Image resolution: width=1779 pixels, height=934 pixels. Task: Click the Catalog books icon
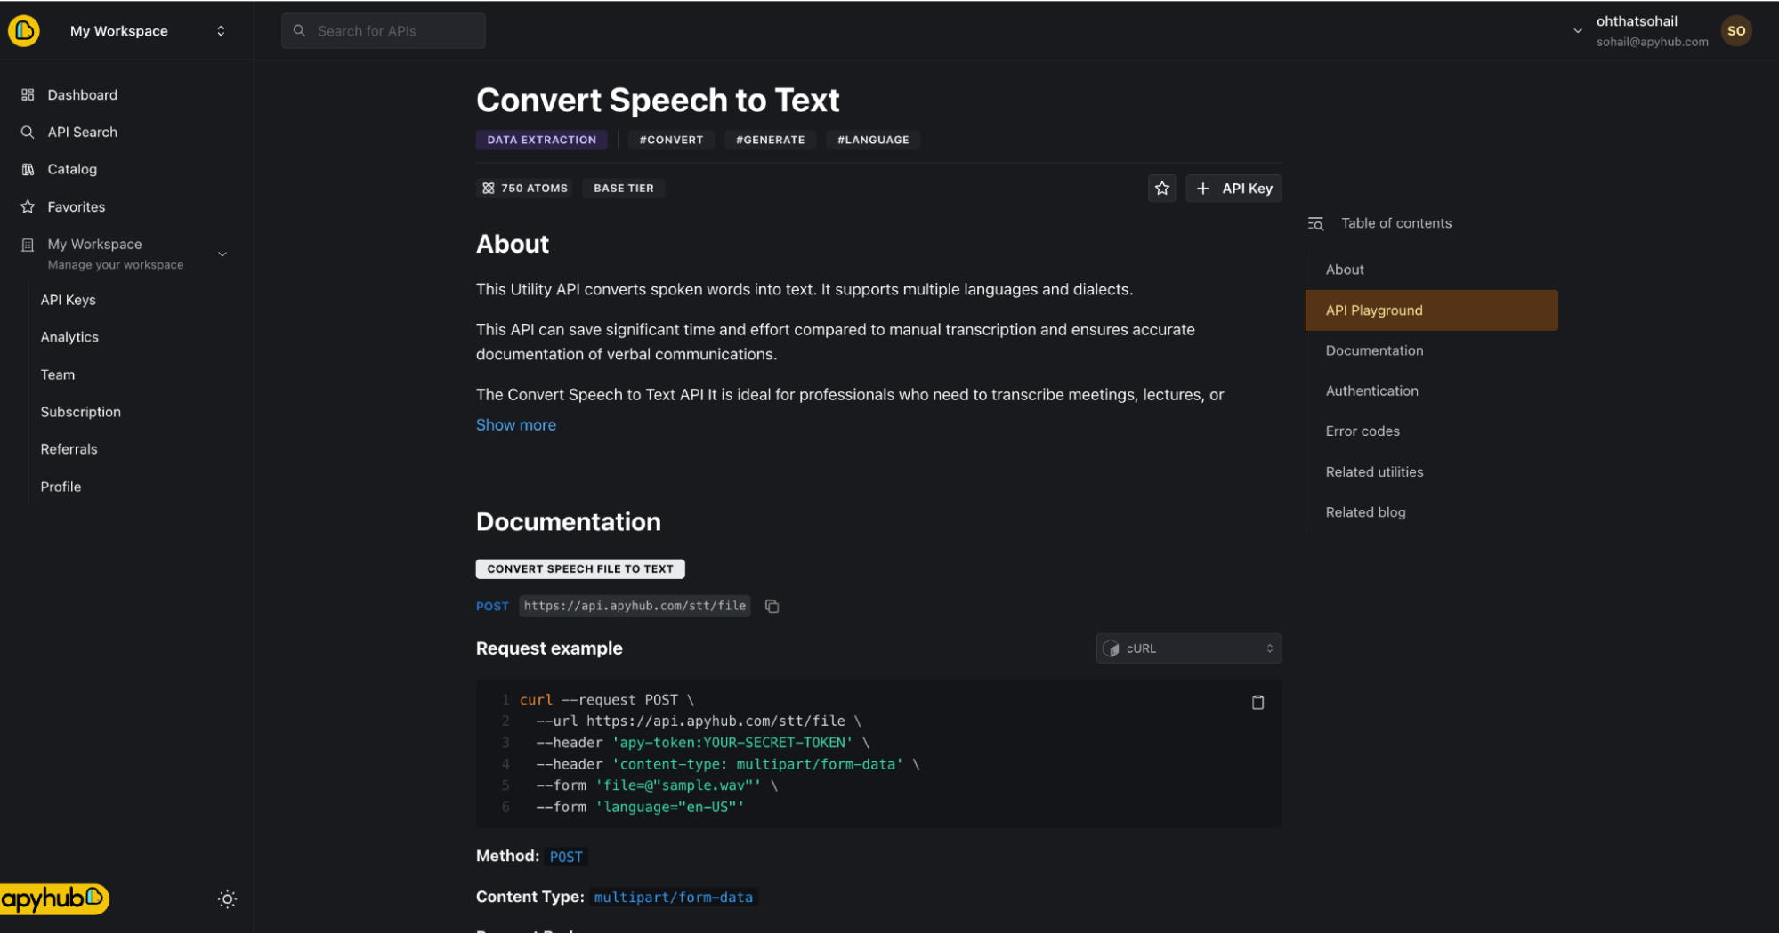(x=28, y=170)
